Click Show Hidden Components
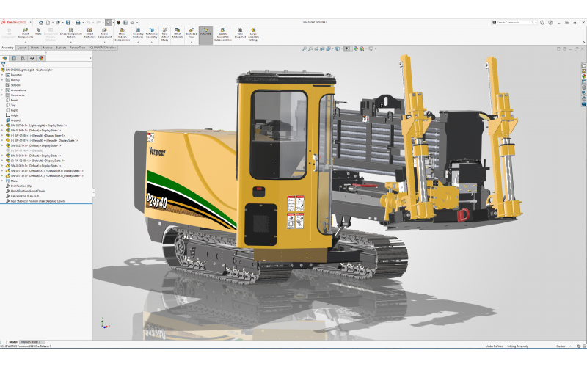 pyautogui.click(x=122, y=34)
